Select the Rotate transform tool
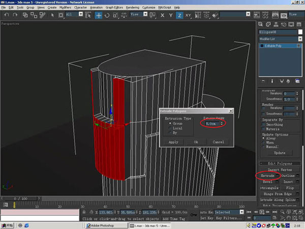Image resolution: width=305 pixels, height=229 pixels. click(107, 15)
